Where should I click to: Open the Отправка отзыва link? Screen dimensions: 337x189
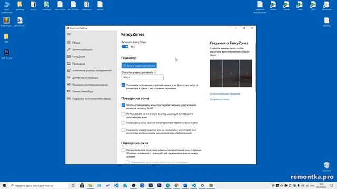click(x=219, y=99)
